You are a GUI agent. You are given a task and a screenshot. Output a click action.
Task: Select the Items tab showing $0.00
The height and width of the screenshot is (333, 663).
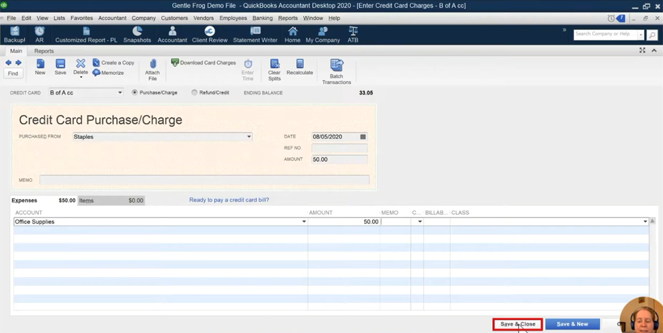111,200
